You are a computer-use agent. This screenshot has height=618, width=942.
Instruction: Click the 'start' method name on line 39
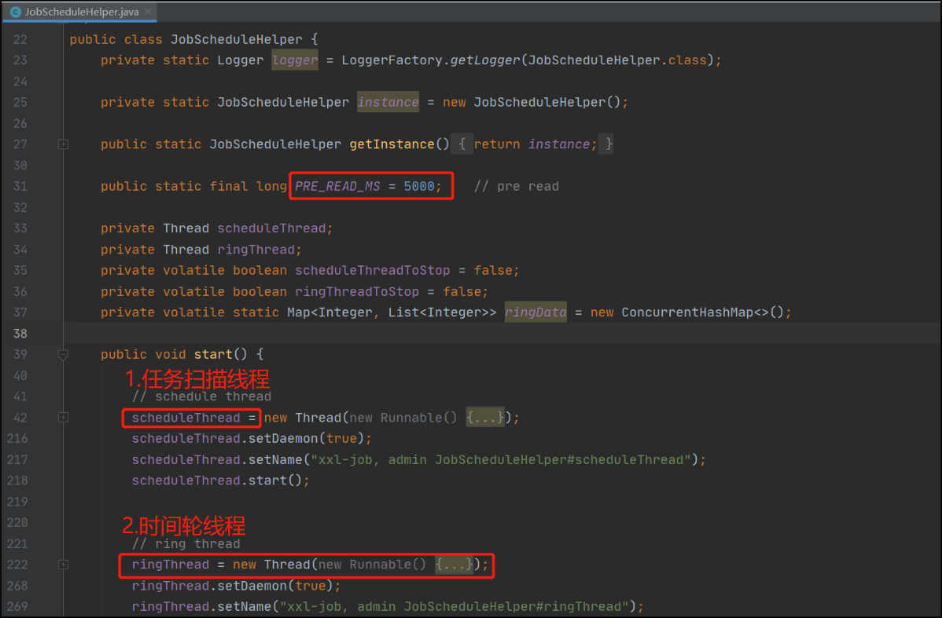tap(212, 355)
